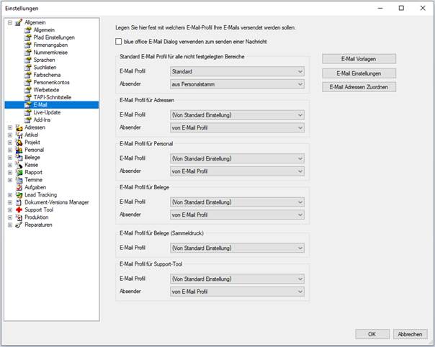This screenshot has height=347, width=435.
Task: Click the Allgemein root node icon
Action: tap(19, 22)
